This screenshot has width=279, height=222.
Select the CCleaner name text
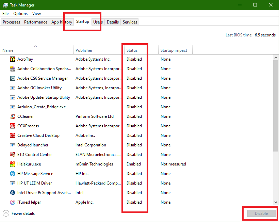pos(26,116)
